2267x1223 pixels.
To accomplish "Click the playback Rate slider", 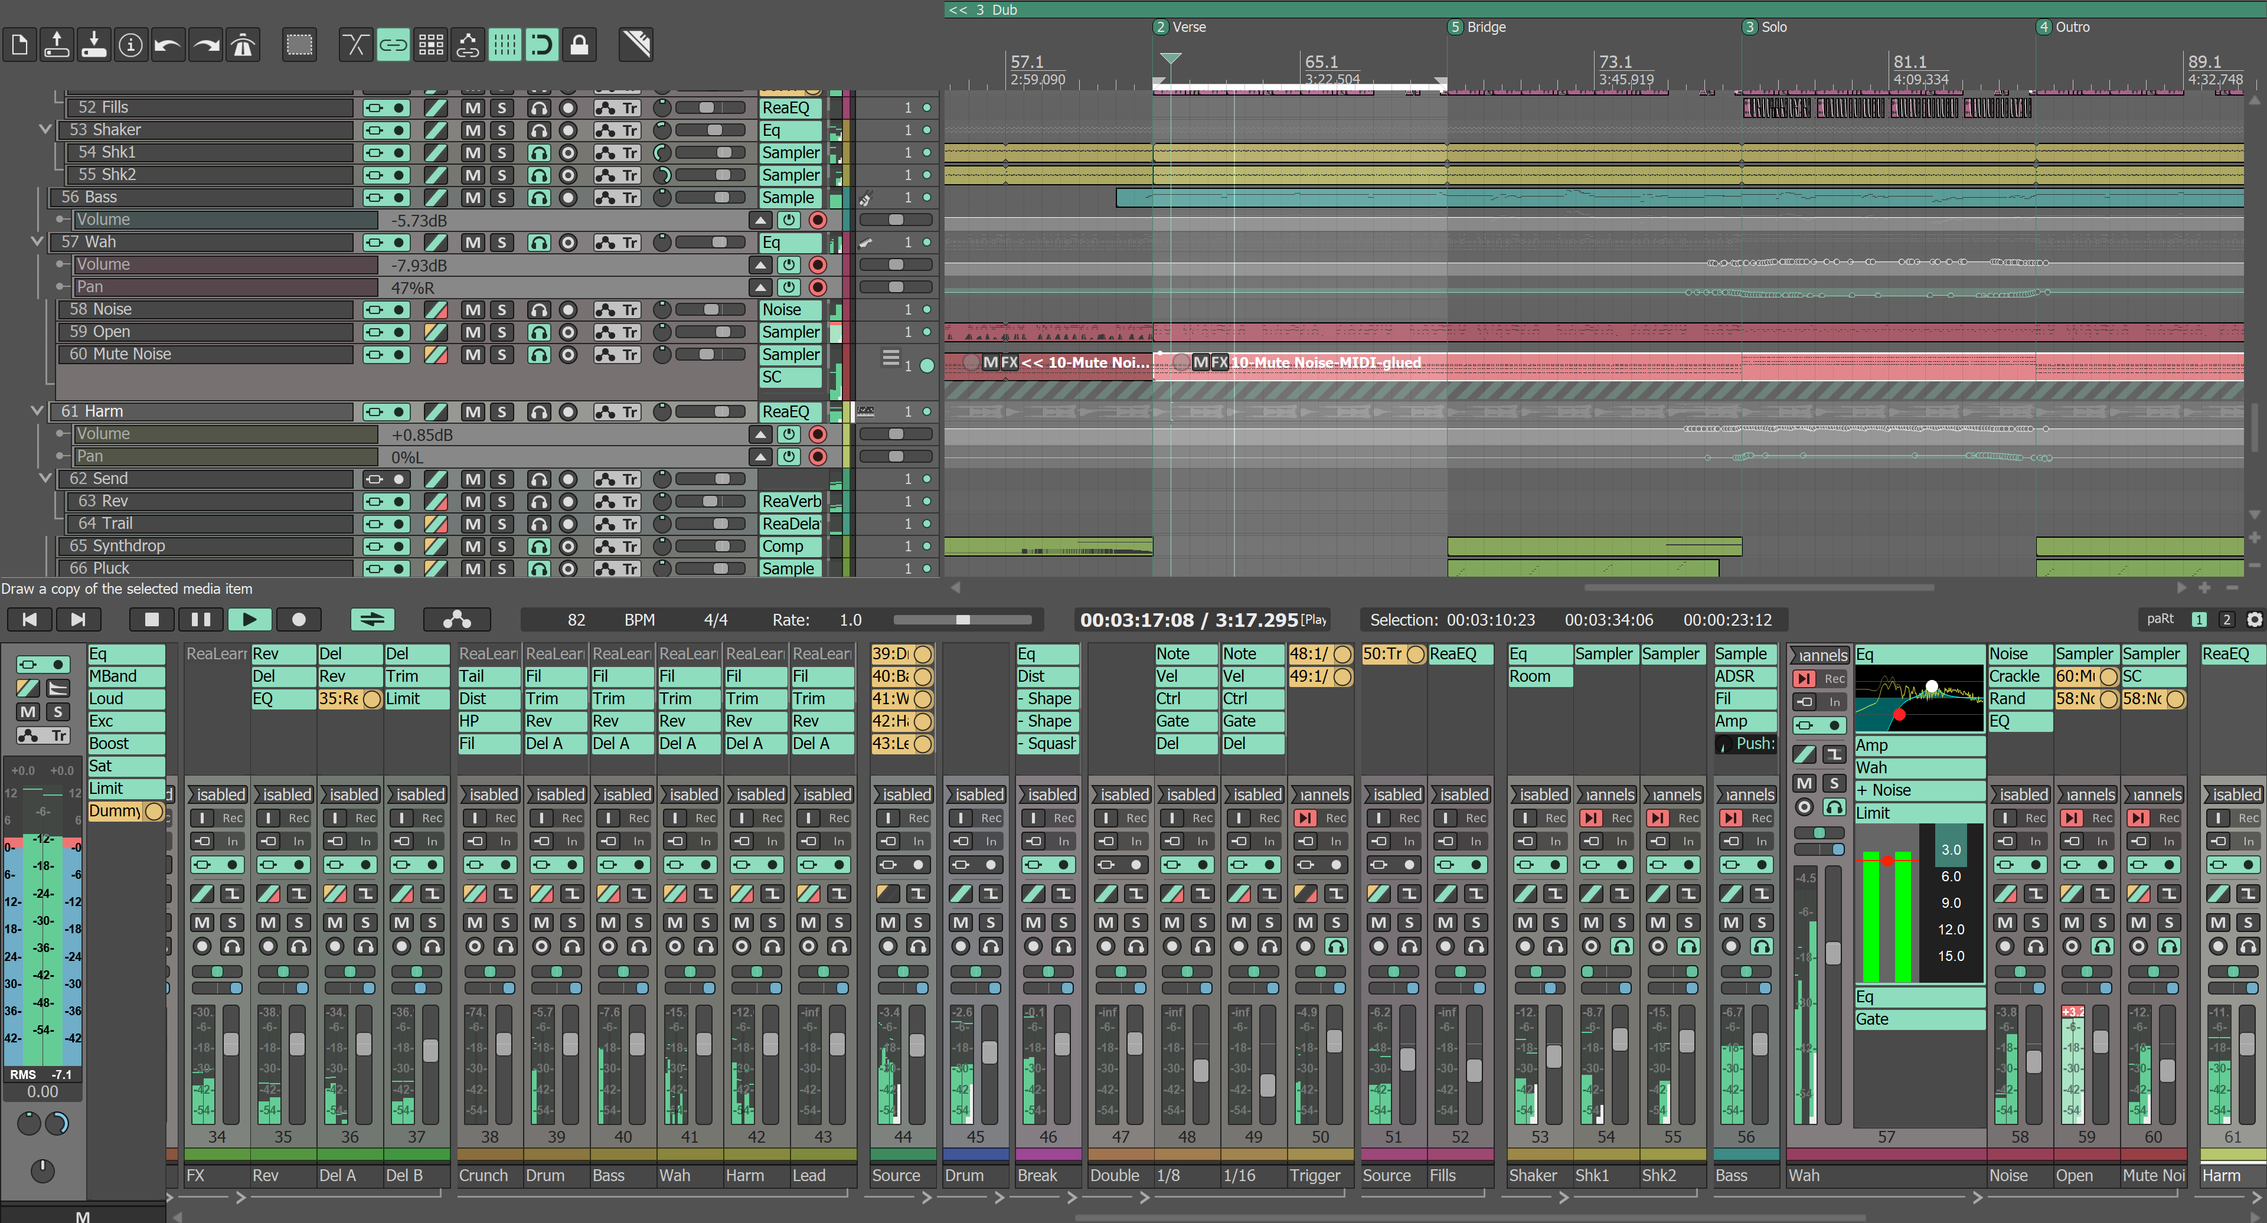I will (x=963, y=619).
